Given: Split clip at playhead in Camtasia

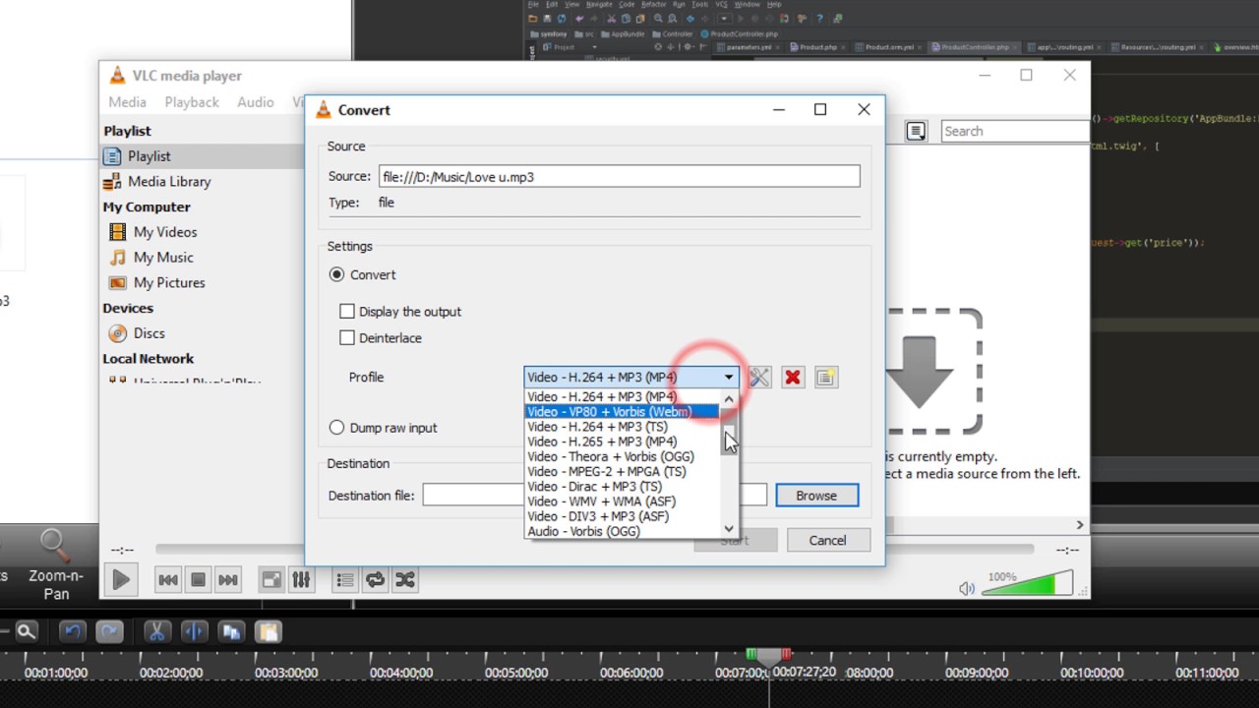Looking at the screenshot, I should [x=194, y=632].
